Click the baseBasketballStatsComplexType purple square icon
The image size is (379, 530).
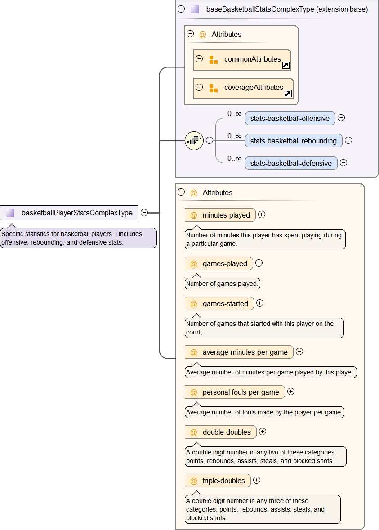click(x=195, y=9)
